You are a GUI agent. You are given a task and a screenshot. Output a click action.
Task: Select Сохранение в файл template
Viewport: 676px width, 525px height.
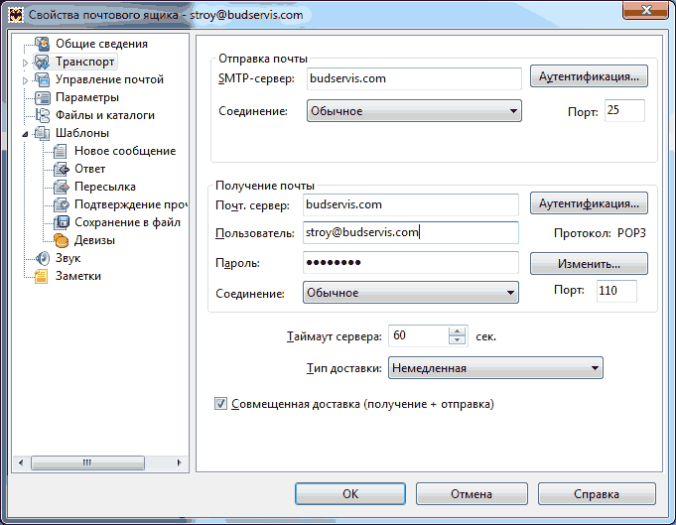tap(127, 222)
